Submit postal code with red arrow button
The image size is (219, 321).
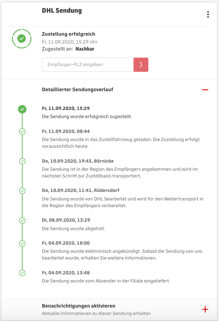click(141, 65)
